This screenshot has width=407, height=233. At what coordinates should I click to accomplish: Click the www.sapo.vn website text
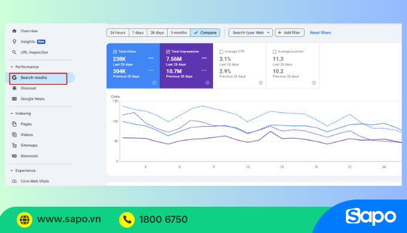(69, 219)
